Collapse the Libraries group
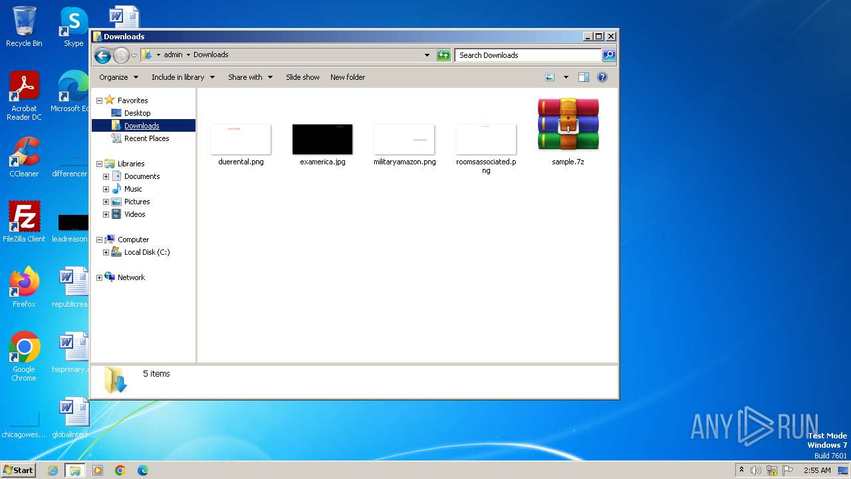This screenshot has height=479, width=851. 99,164
